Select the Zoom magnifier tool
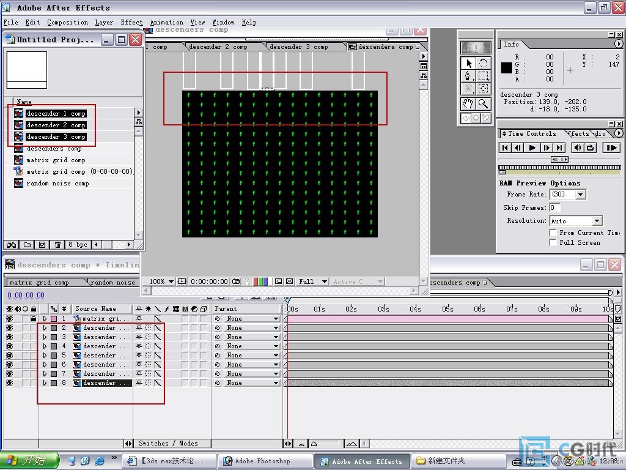This screenshot has height=470, width=626. point(483,104)
